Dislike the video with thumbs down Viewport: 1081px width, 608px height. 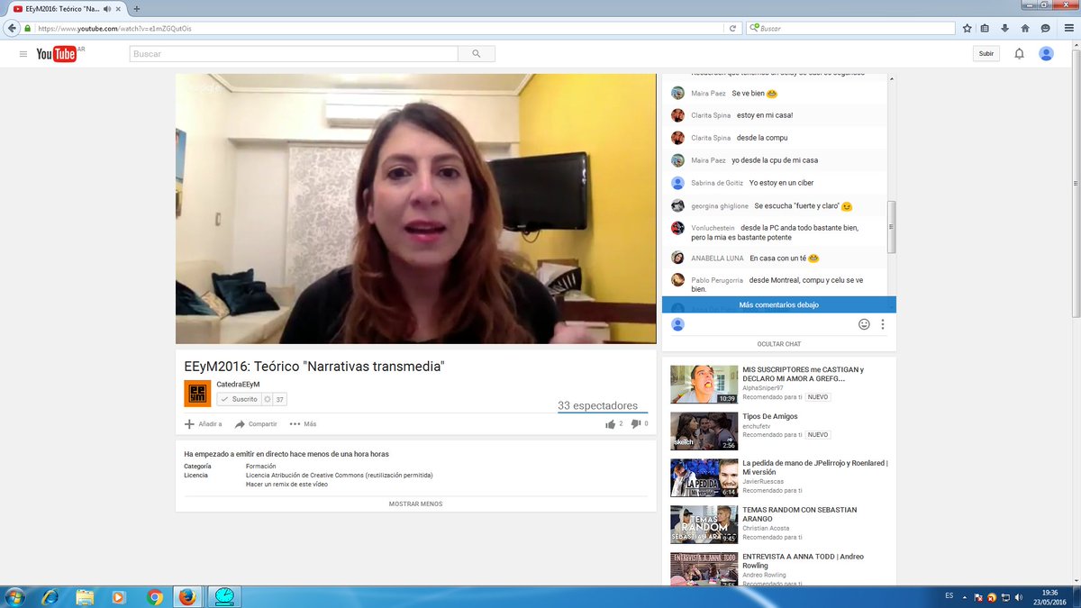635,423
